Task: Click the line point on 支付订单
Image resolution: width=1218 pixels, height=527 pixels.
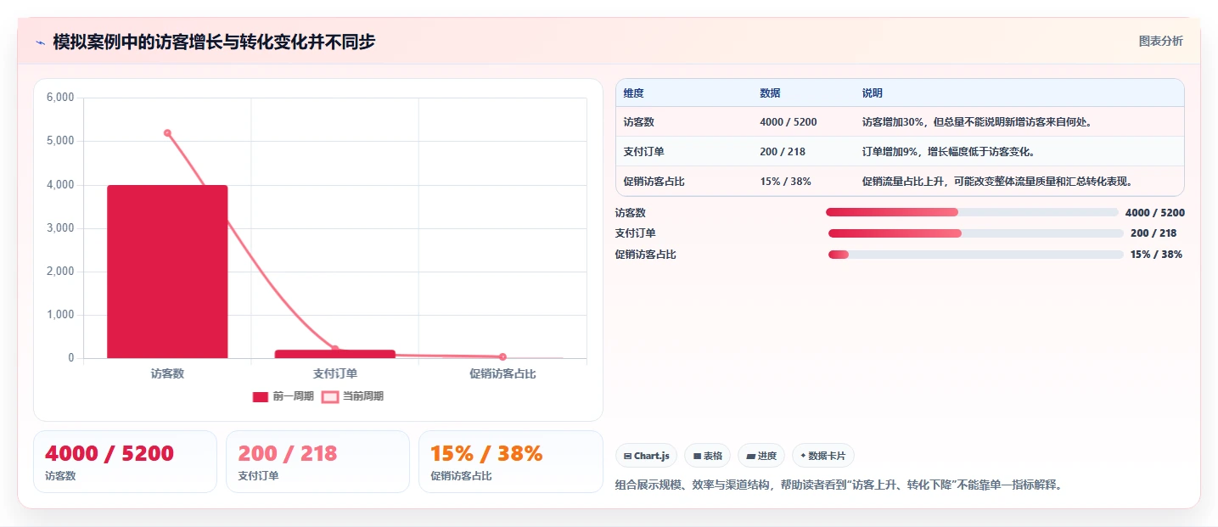Action: click(x=334, y=349)
